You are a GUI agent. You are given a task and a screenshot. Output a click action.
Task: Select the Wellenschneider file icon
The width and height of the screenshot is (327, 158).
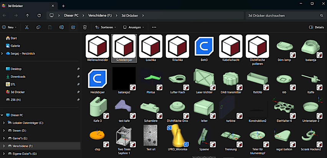[97, 46]
